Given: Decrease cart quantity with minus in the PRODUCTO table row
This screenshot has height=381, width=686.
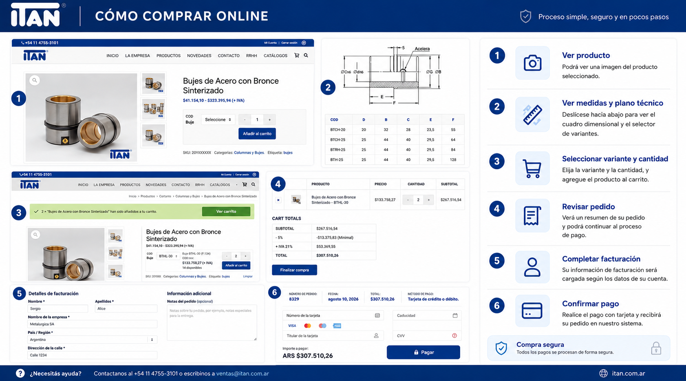Looking at the screenshot, I should click(x=408, y=200).
